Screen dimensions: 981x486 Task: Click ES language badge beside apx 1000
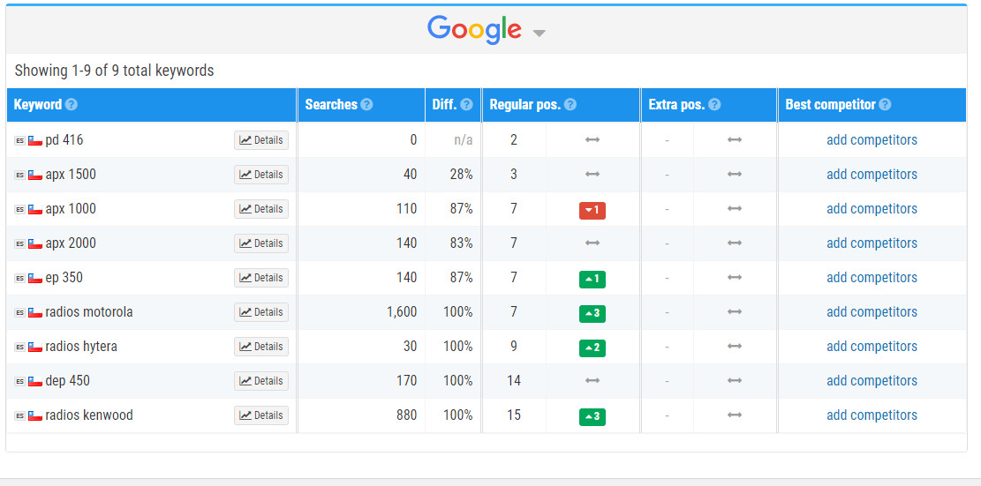(20, 209)
